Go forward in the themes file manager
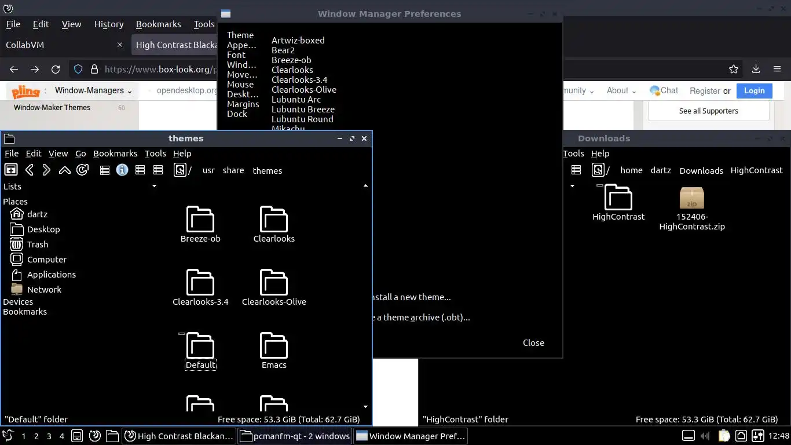This screenshot has width=791, height=445. pos(46,170)
